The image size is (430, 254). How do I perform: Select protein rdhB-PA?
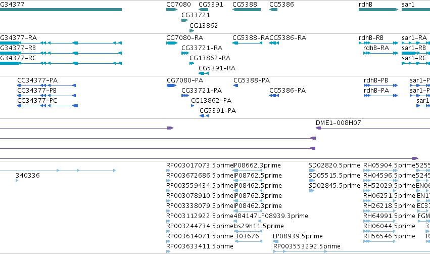click(380, 96)
